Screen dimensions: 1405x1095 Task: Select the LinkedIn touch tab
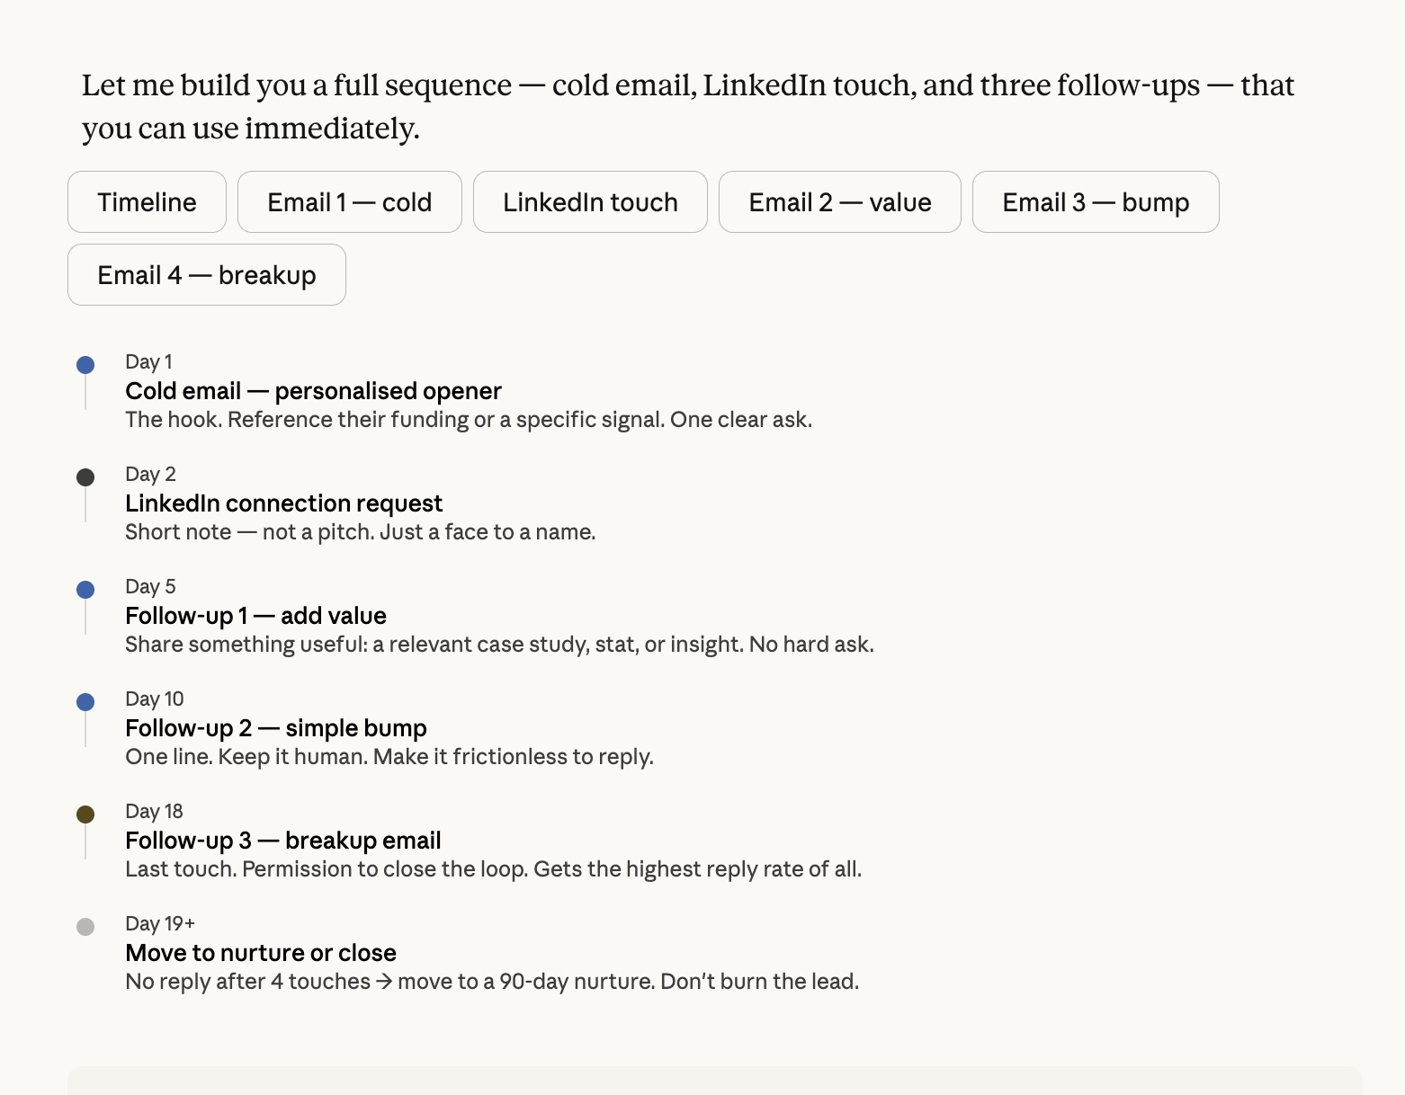point(590,202)
